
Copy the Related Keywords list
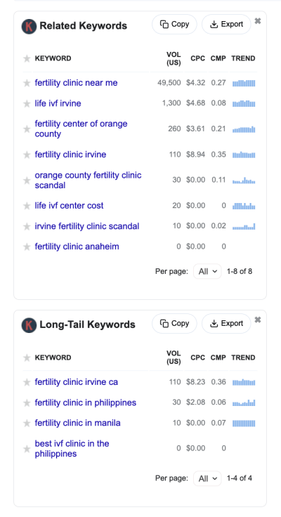(174, 25)
